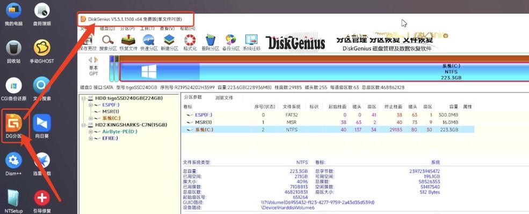Select MSR(1) row in partition table
This screenshot has height=214, width=529.
coord(328,123)
